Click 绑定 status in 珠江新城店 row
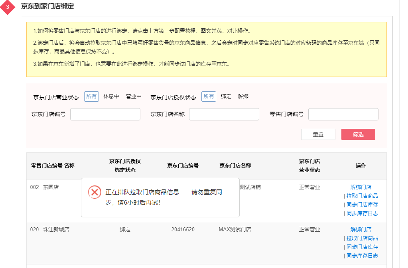This screenshot has width=408, height=268. click(x=125, y=229)
